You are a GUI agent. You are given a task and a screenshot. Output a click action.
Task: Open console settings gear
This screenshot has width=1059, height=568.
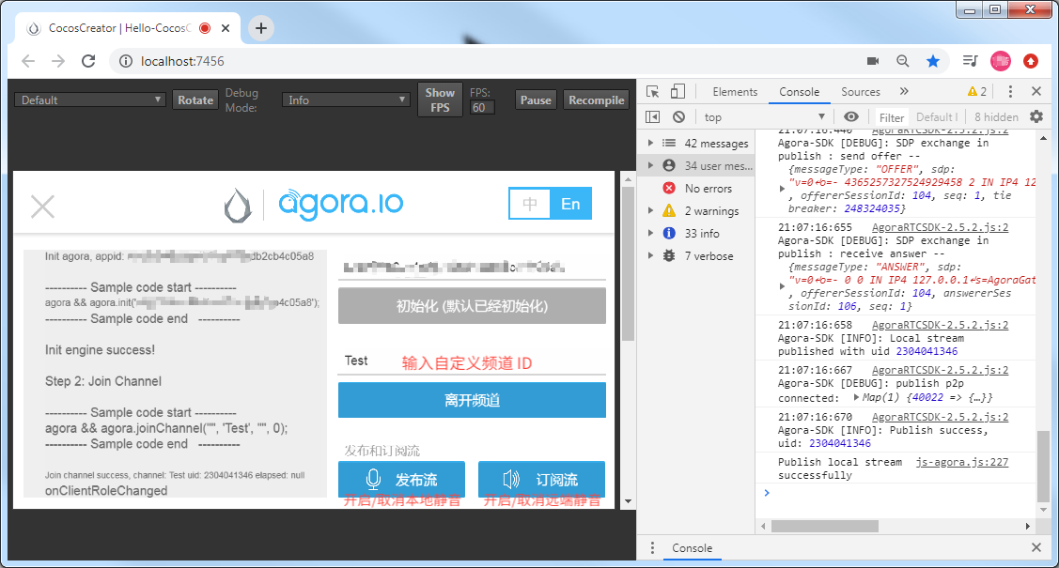click(x=1036, y=116)
